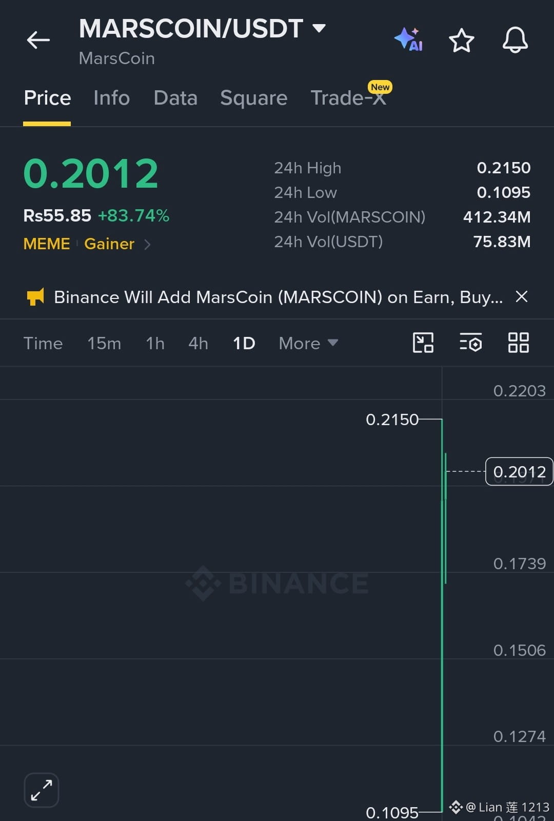This screenshot has height=821, width=554.
Task: Open the Trade-X tab
Action: click(x=349, y=97)
